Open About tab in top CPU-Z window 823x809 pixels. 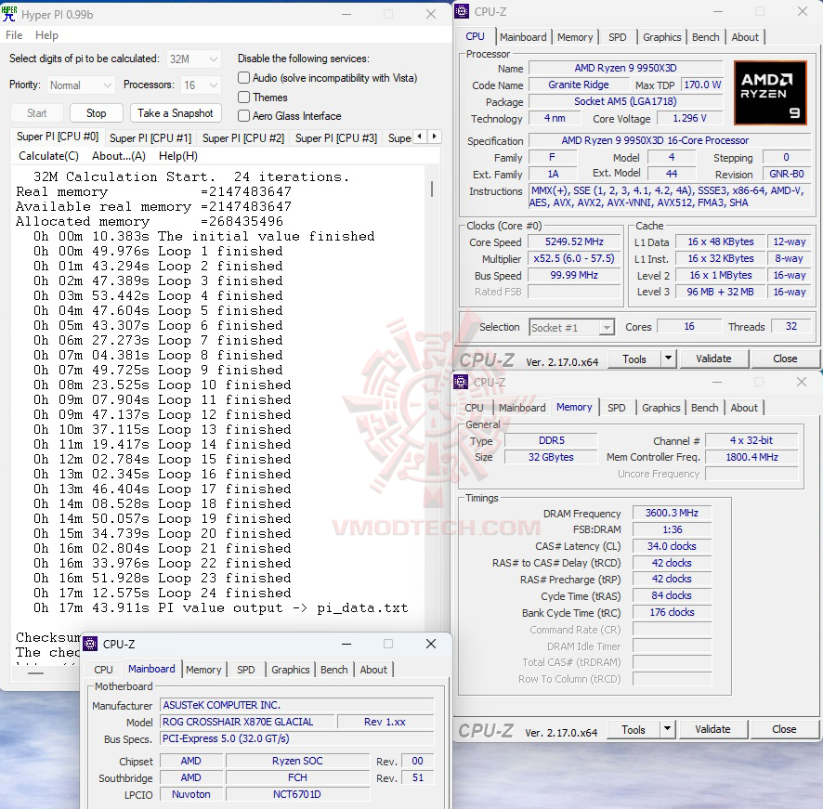pyautogui.click(x=745, y=37)
